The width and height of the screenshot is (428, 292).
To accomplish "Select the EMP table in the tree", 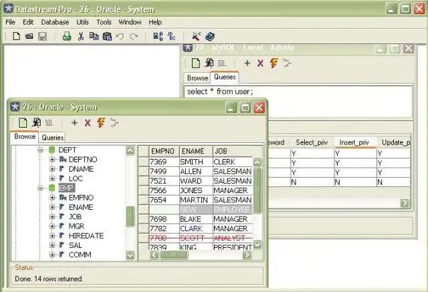I will point(66,188).
